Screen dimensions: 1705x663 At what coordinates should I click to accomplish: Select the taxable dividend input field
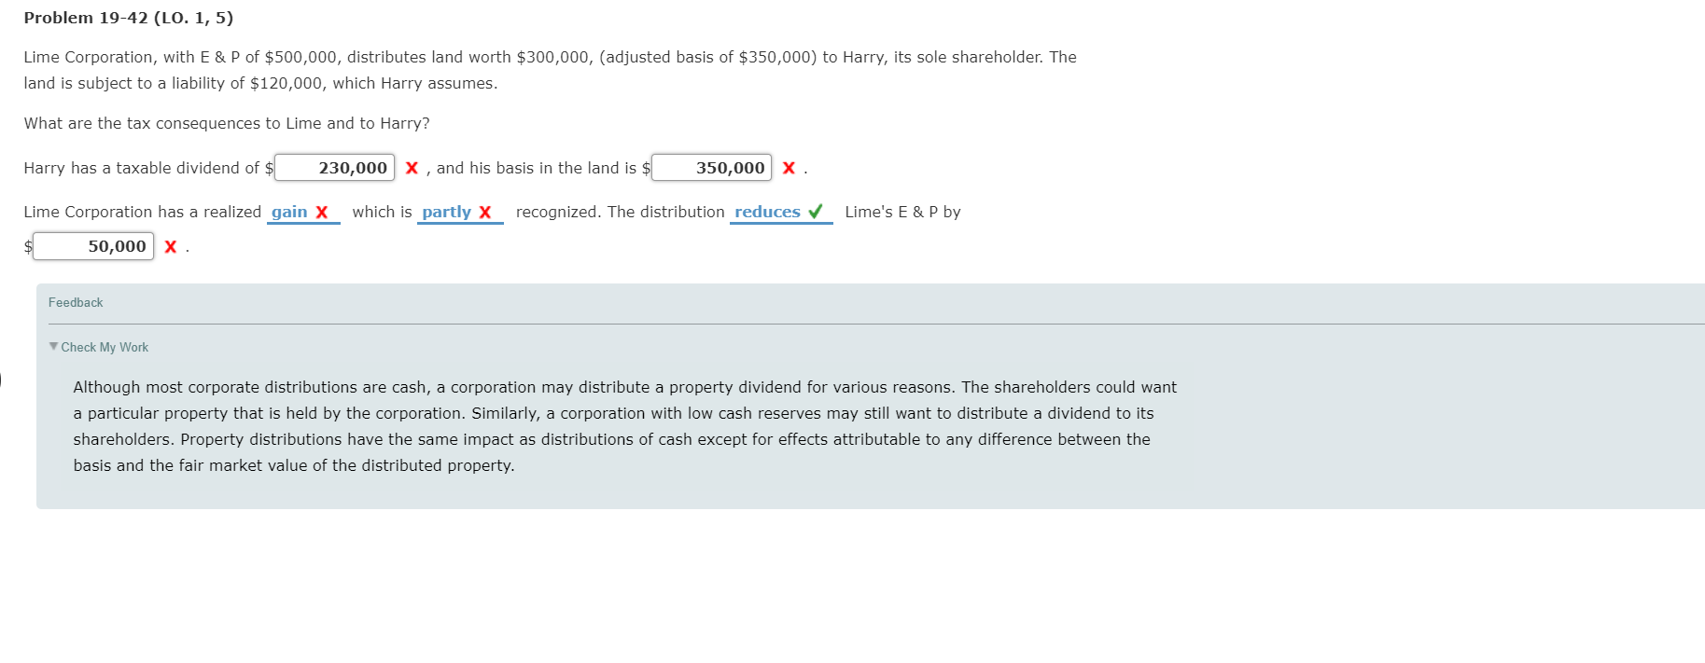pos(334,168)
